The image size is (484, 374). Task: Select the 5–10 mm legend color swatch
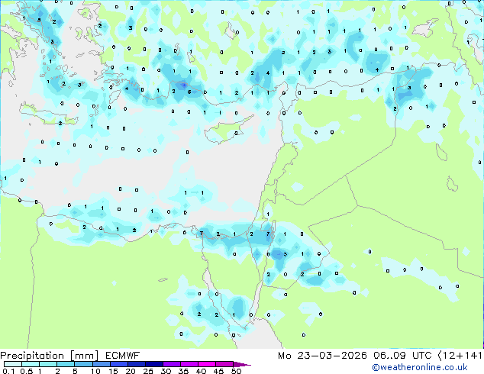click(x=83, y=364)
